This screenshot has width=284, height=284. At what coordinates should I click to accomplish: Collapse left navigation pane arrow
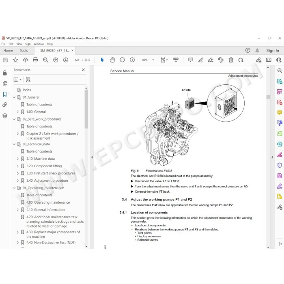coord(92,157)
